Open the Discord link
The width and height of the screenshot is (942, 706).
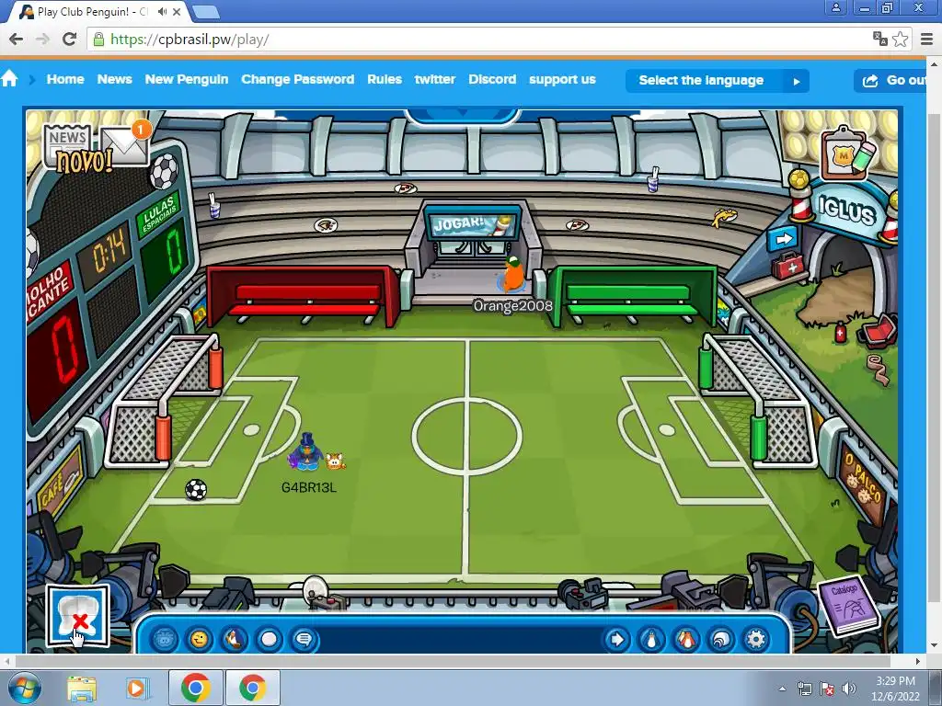[x=492, y=79]
